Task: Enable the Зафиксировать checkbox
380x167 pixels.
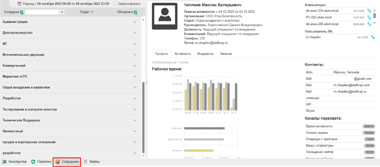Action: click(115, 3)
